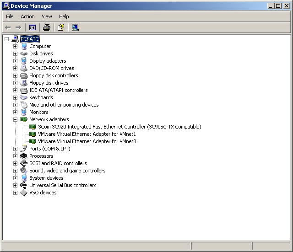Image resolution: width=293 pixels, height=252 pixels.
Task: Toggle the console tree pane toolbar icon
Action: [33, 27]
